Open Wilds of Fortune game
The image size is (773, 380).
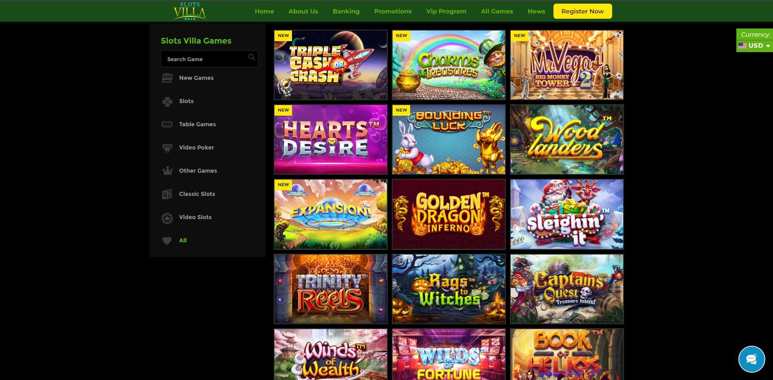click(x=449, y=354)
